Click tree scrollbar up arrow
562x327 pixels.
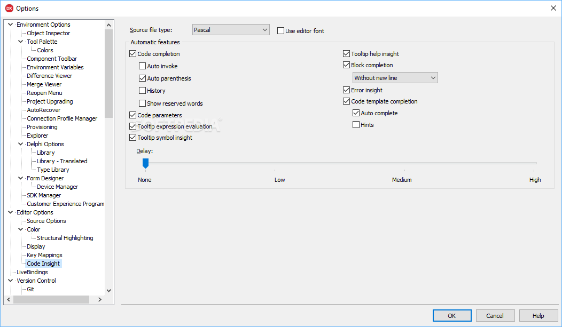109,25
